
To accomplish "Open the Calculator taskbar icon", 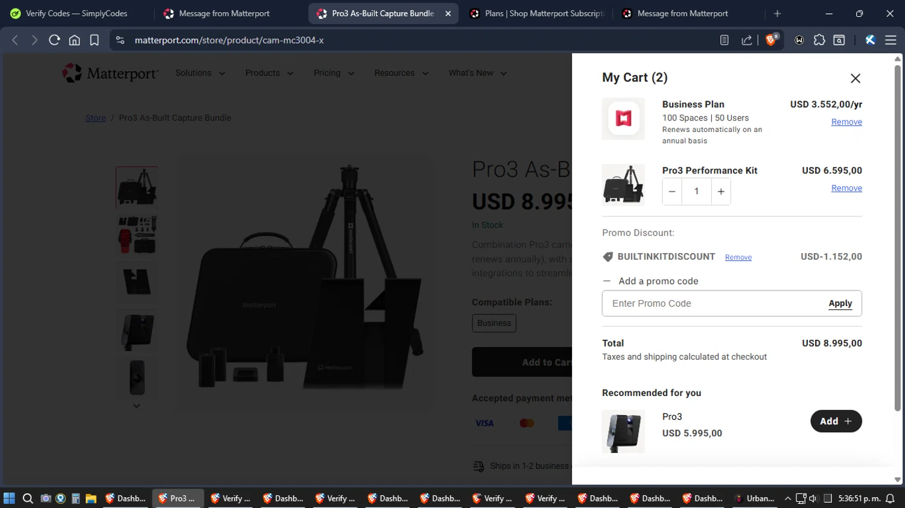I will (x=75, y=498).
